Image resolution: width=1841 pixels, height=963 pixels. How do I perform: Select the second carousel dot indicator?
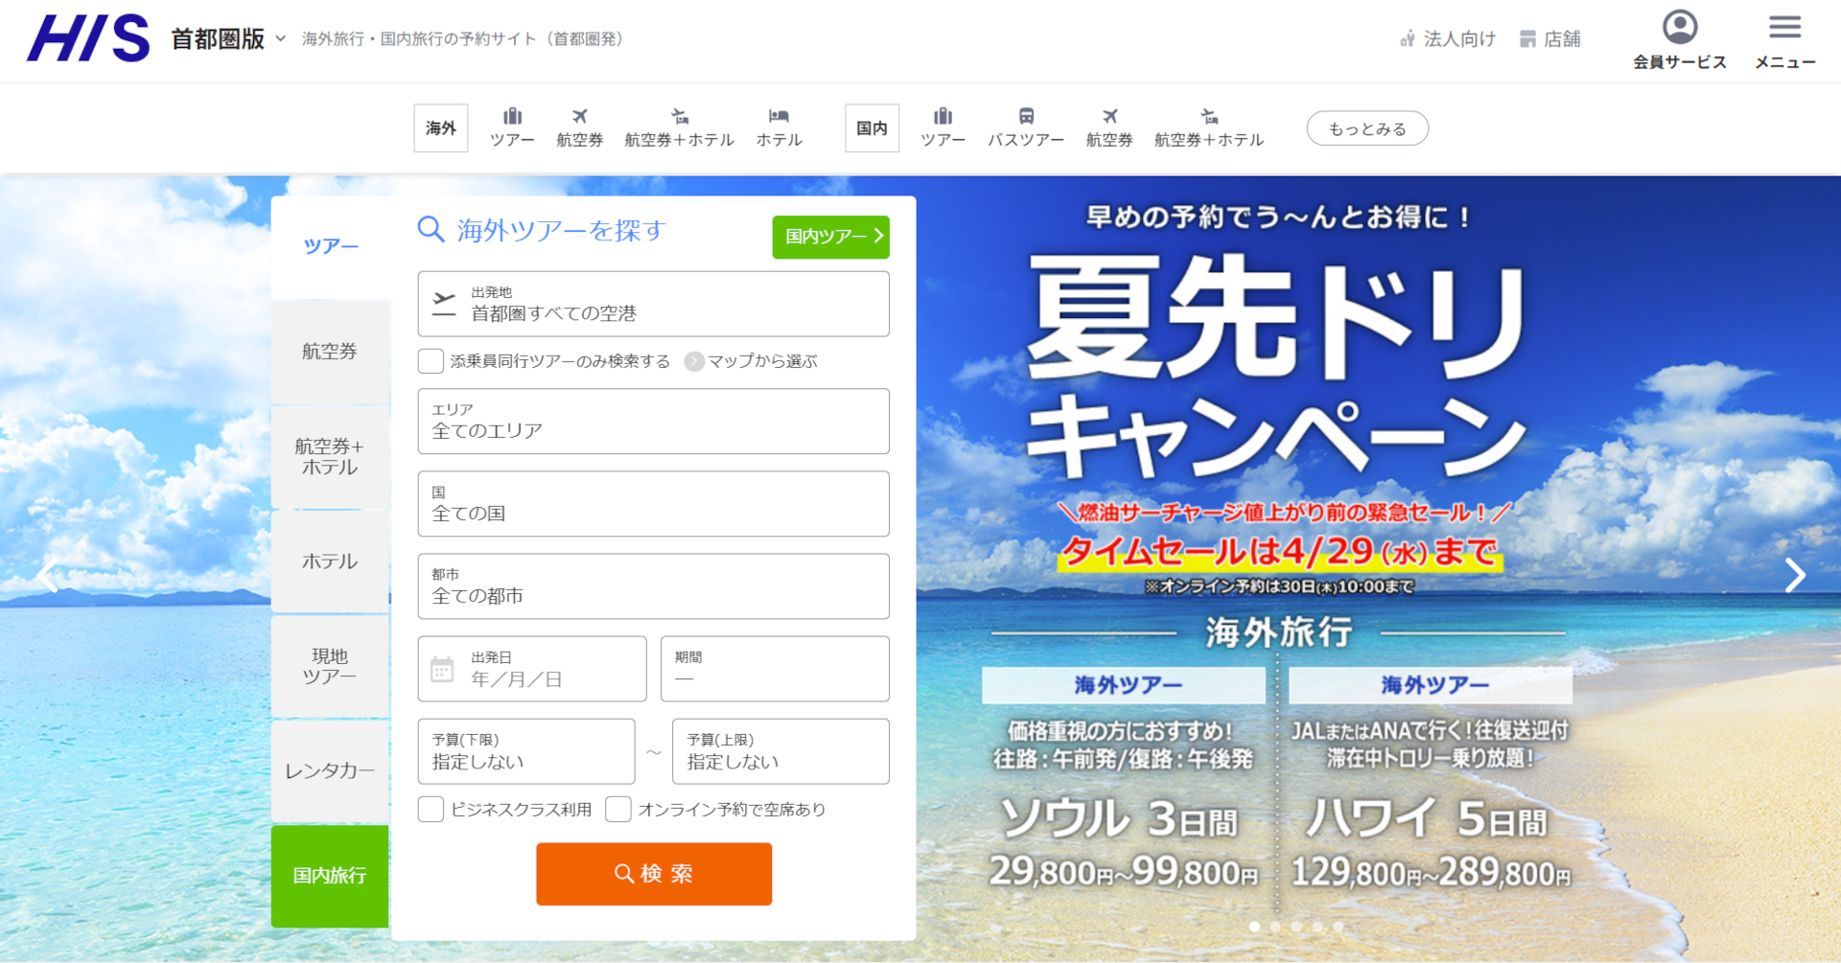1275,927
